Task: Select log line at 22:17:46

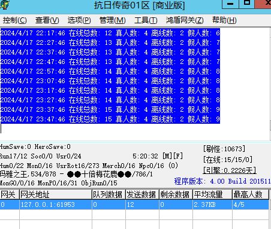Action: click(x=110, y=33)
